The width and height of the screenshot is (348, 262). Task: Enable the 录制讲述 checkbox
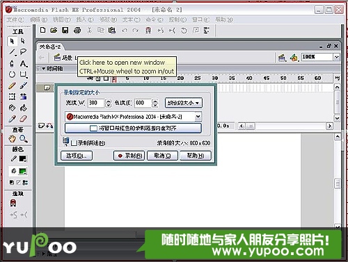74,143
